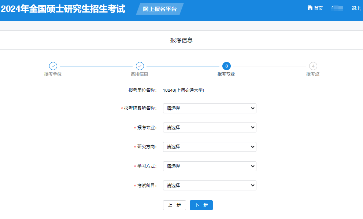The width and height of the screenshot is (363, 219).
Task: Click the 2024年全国硕士研究生招生考试 title
Action: point(63,9)
